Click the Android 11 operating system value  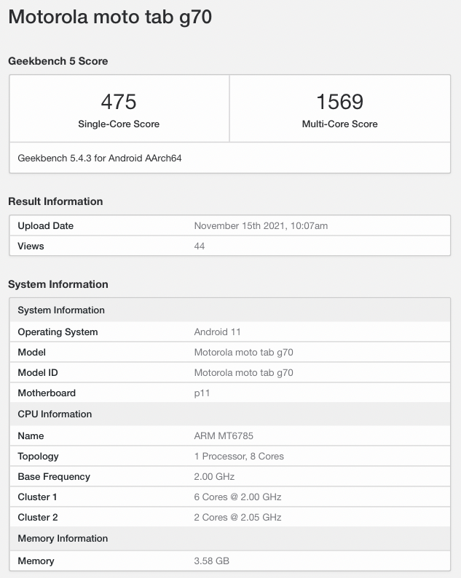217,332
